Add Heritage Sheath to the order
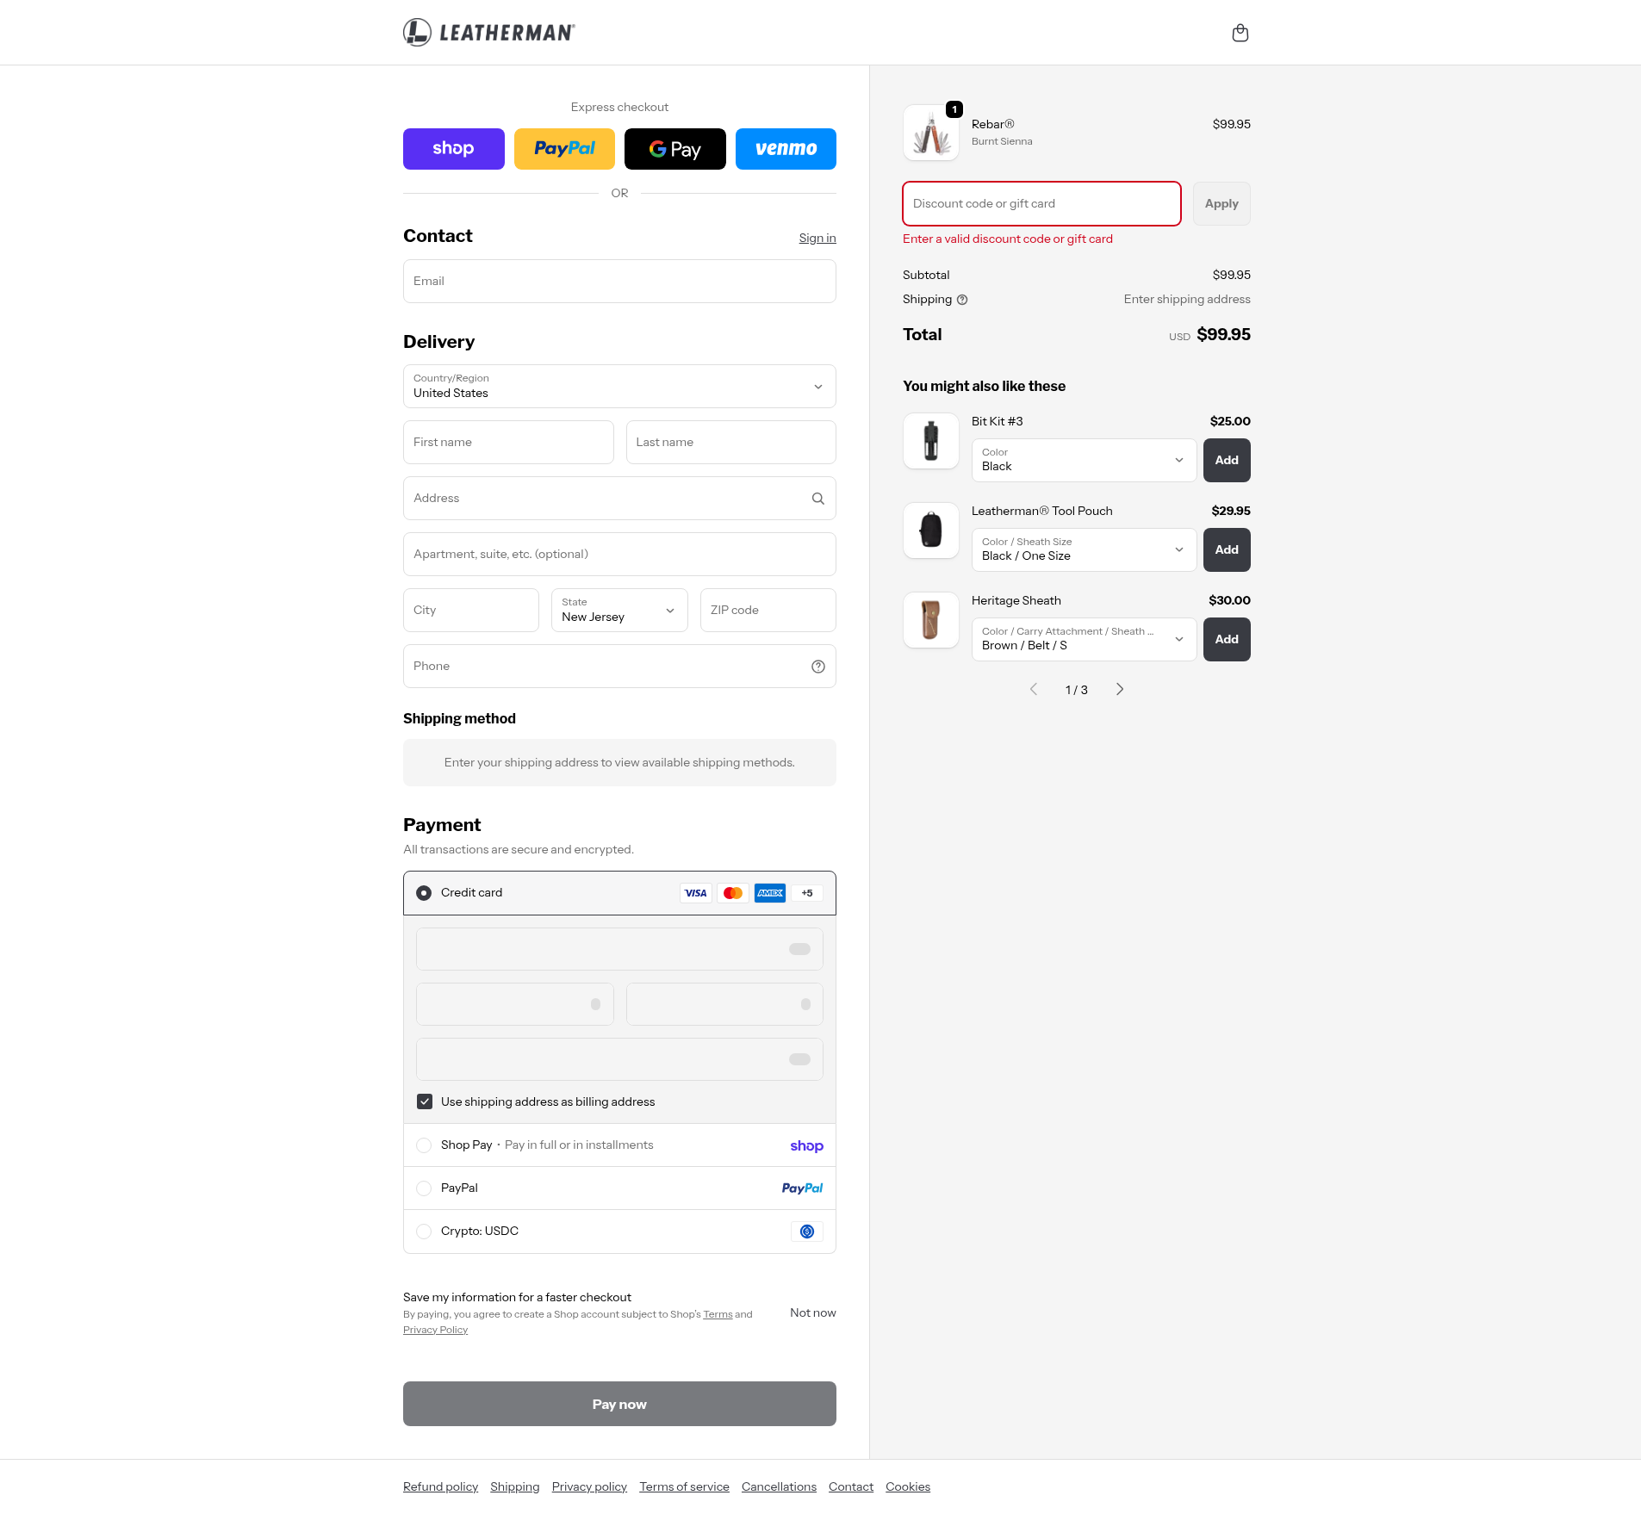1641x1514 pixels. tap(1226, 640)
